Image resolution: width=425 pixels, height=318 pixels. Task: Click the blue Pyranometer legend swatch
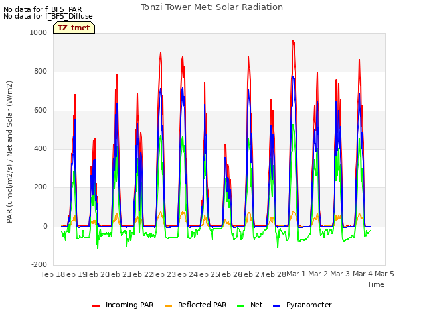pos(276,306)
